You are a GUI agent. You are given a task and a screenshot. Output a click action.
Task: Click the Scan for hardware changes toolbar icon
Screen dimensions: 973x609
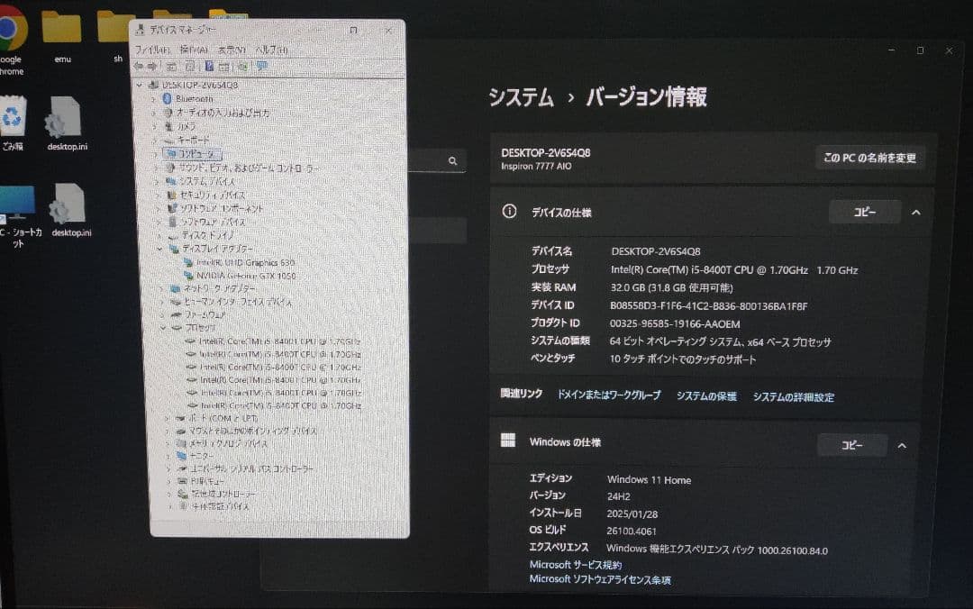pos(241,65)
